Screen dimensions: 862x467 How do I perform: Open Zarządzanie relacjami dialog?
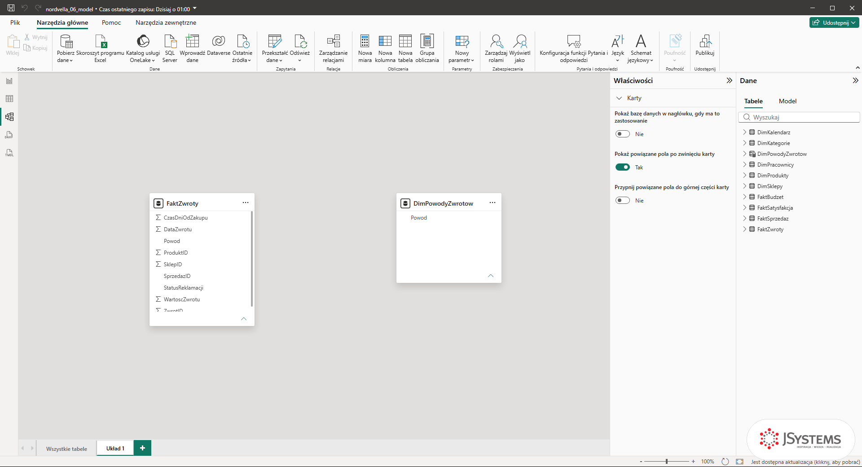tap(333, 48)
